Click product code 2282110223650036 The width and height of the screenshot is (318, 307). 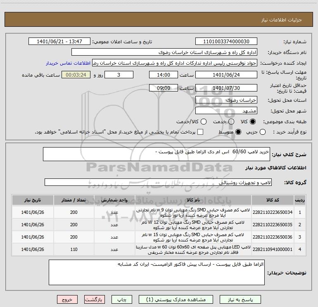[273, 237]
